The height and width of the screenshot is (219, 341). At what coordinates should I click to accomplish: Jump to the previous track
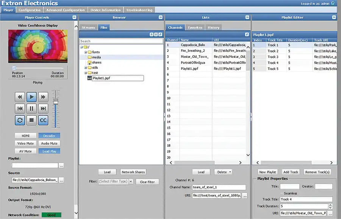(20, 109)
